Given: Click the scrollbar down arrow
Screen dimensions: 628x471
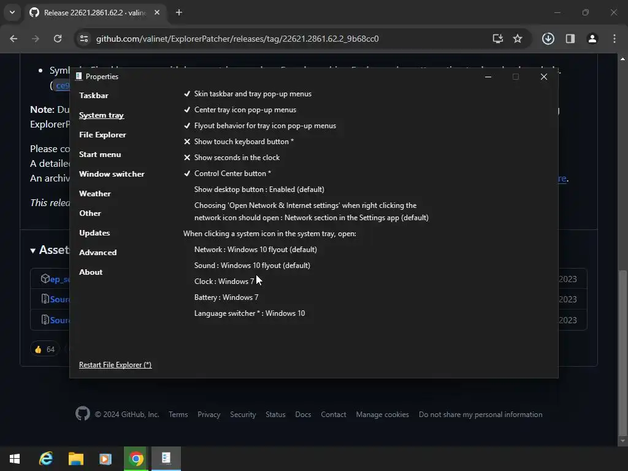Looking at the screenshot, I should pos(622,442).
